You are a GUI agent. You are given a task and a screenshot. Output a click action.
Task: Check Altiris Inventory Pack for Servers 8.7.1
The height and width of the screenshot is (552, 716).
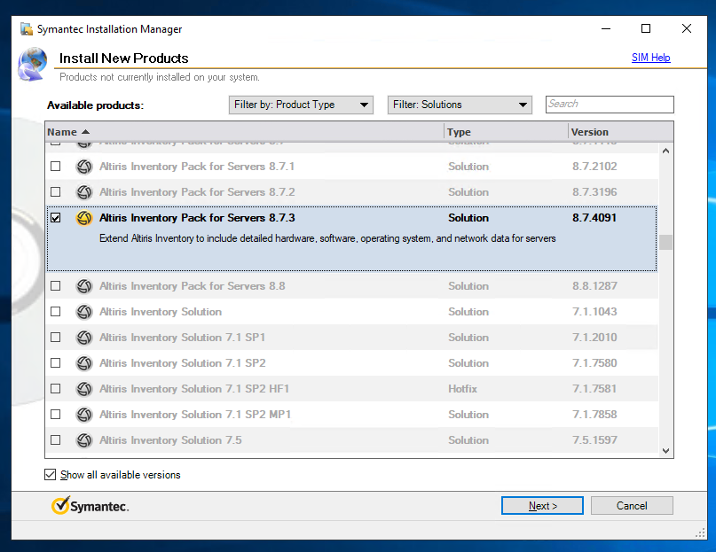[x=55, y=166]
